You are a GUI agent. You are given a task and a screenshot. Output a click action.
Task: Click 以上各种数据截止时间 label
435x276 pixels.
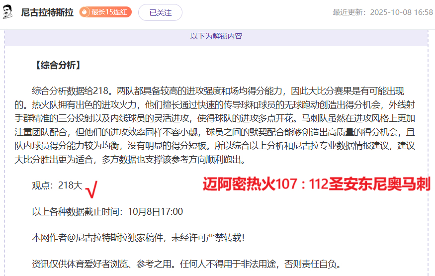(x=77, y=212)
